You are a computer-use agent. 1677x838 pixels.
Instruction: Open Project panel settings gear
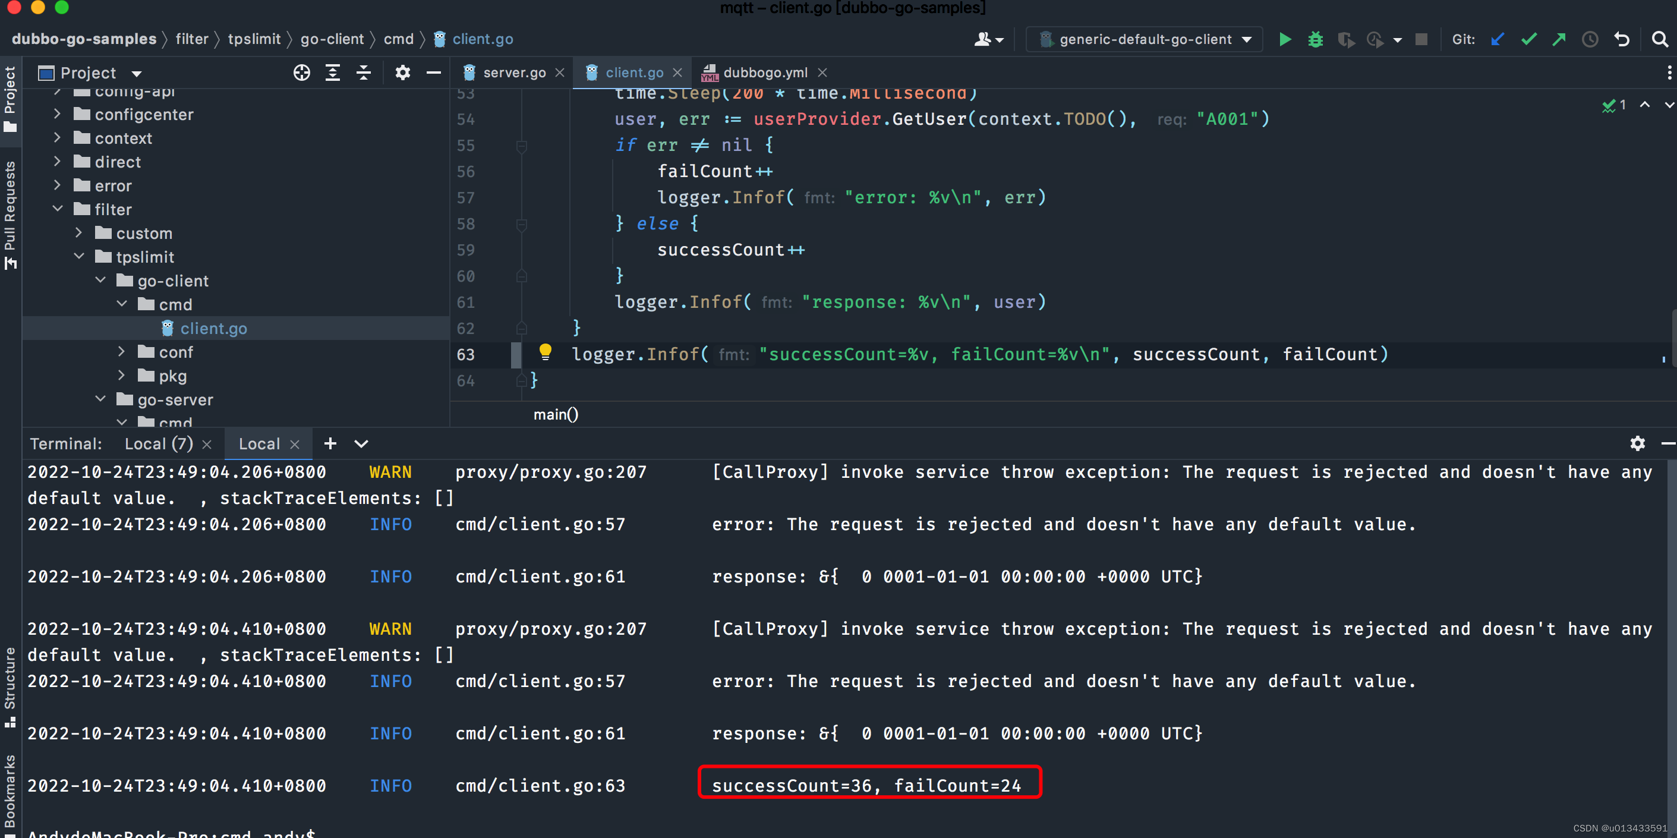coord(403,73)
